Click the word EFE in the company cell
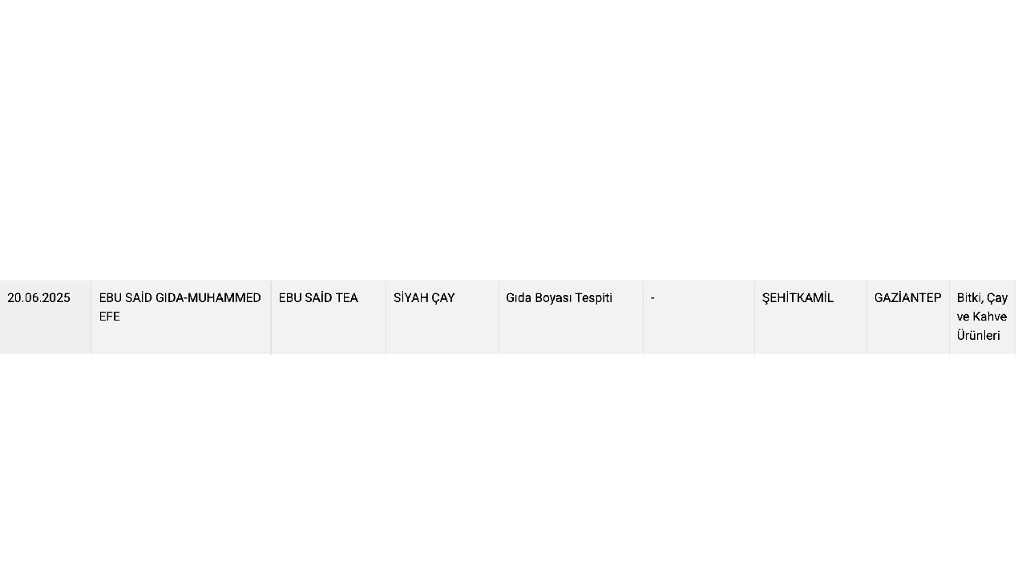The image size is (1026, 577). pyautogui.click(x=110, y=317)
